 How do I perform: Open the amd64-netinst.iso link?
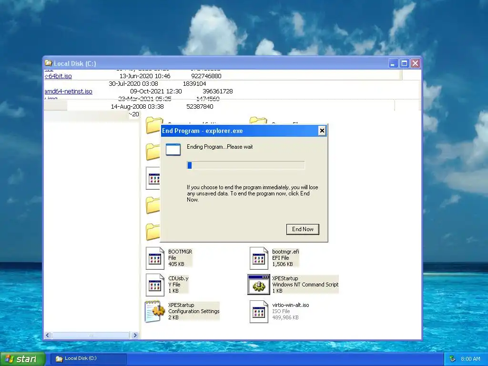pos(69,91)
